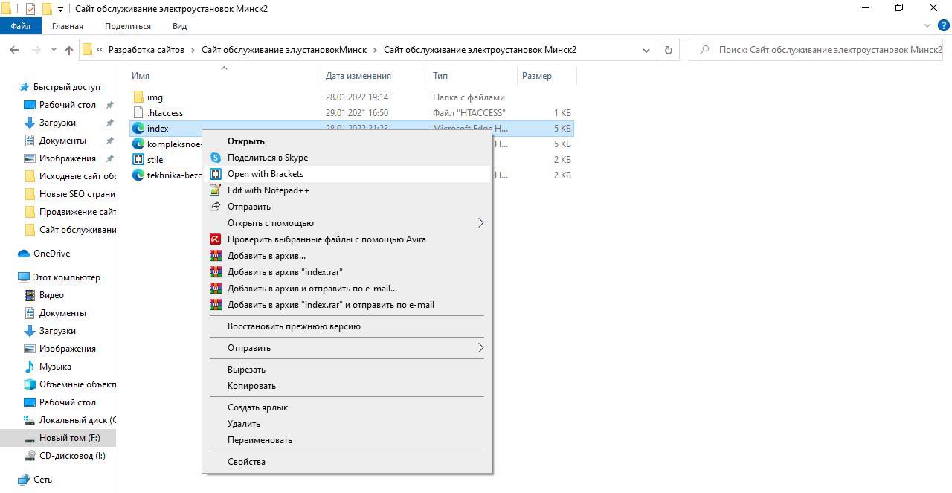
Task: Select 'Свойства' from the context menu
Action: click(x=246, y=462)
